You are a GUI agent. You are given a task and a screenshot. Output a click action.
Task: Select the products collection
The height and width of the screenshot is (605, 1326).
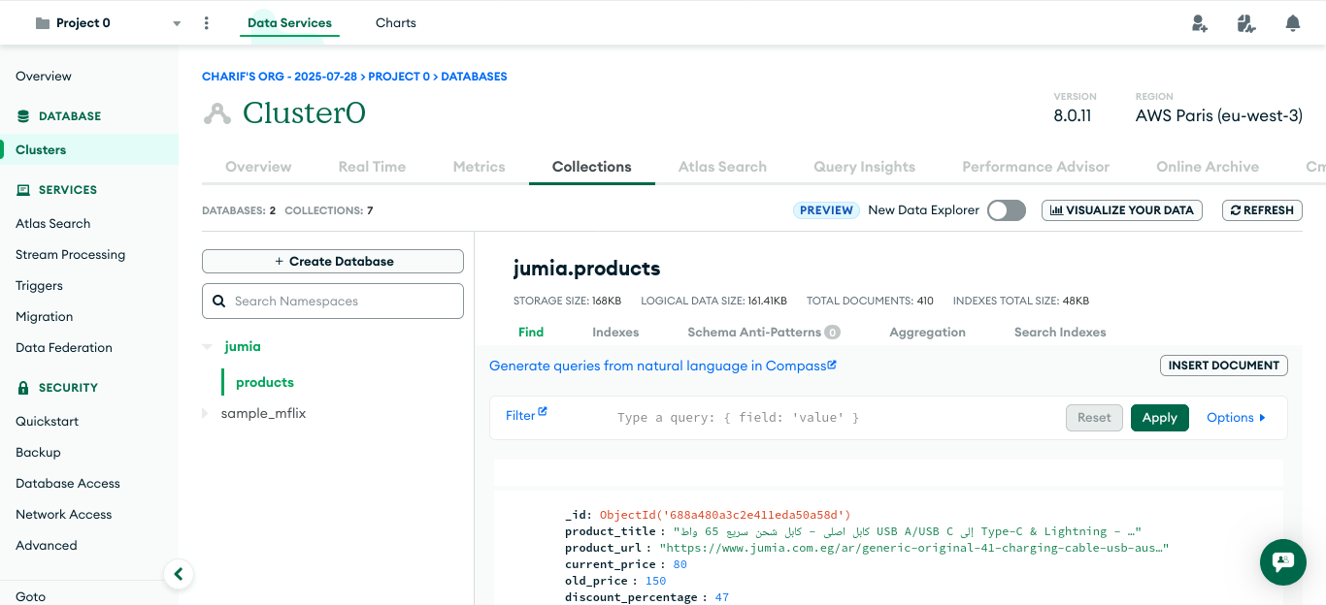point(265,383)
